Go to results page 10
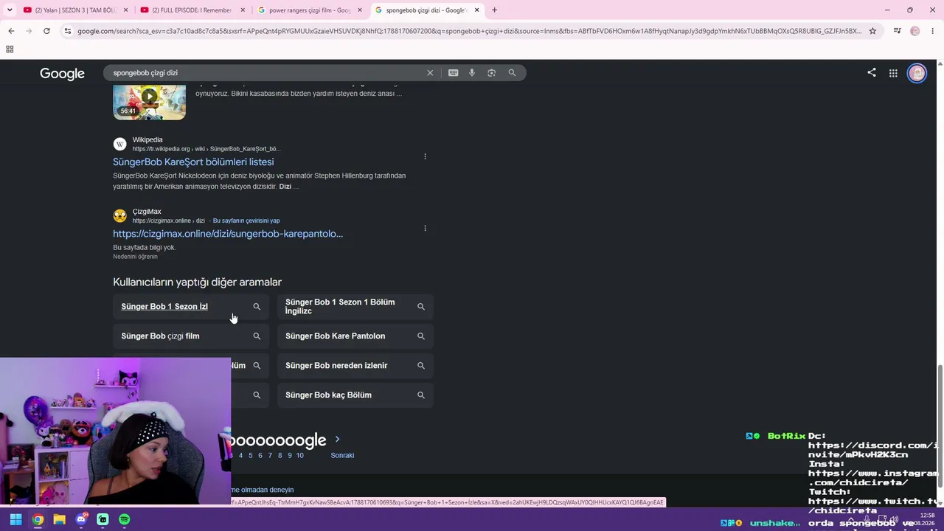Image resolution: width=944 pixels, height=531 pixels. tap(299, 456)
